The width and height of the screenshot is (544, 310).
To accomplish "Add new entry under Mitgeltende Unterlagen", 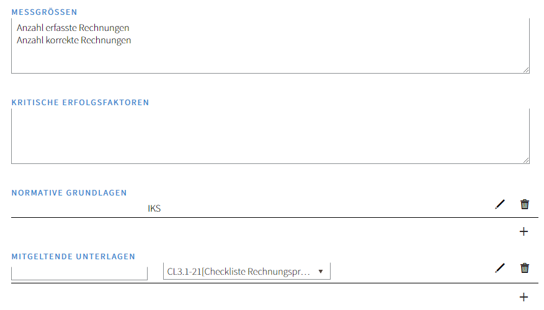I will coord(524,297).
